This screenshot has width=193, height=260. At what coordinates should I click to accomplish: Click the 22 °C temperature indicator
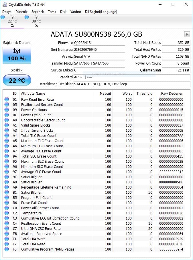coord(17,80)
